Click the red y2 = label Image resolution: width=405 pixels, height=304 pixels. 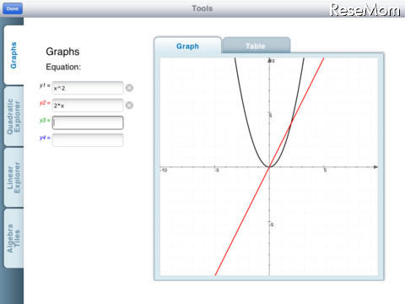pyautogui.click(x=45, y=103)
